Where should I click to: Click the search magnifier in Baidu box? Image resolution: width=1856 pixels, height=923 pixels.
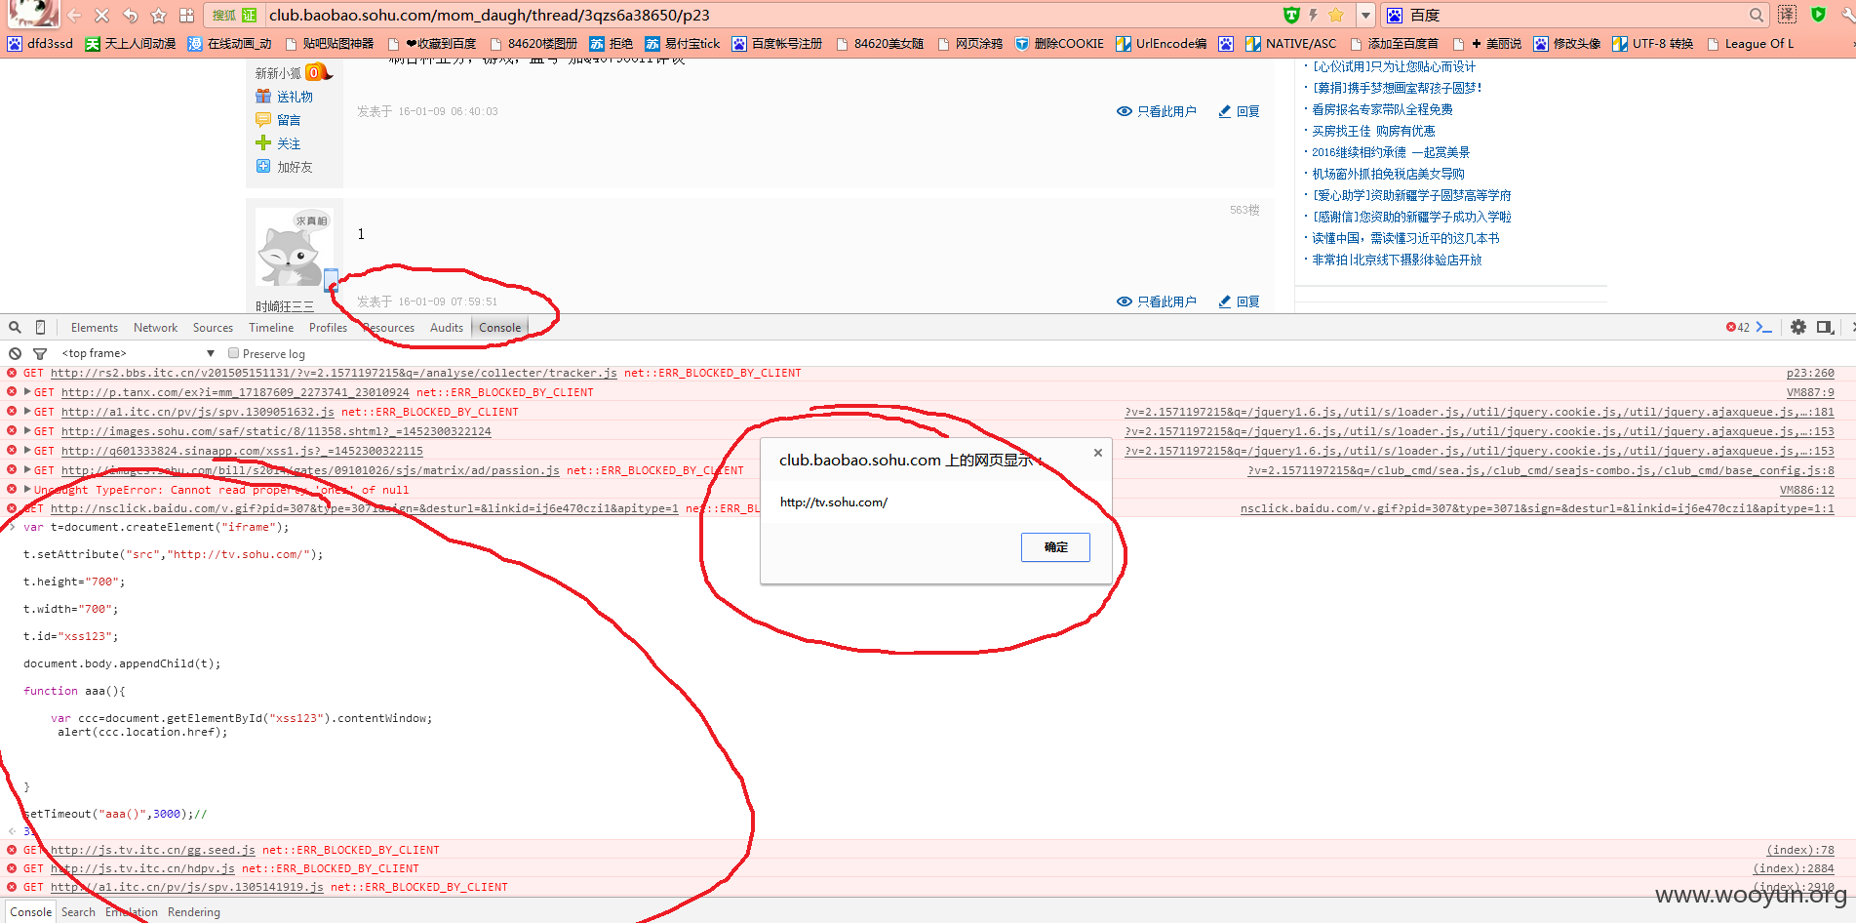click(1756, 15)
